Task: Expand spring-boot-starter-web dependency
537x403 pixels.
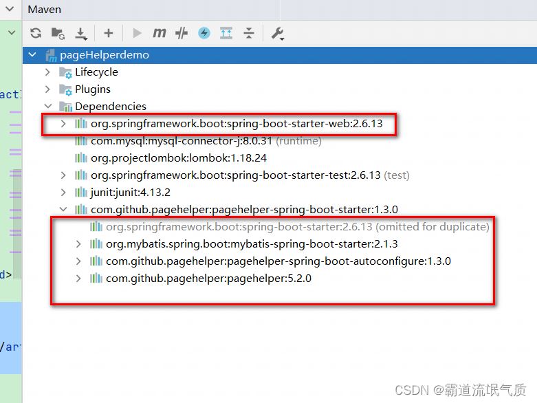Action: [x=63, y=124]
